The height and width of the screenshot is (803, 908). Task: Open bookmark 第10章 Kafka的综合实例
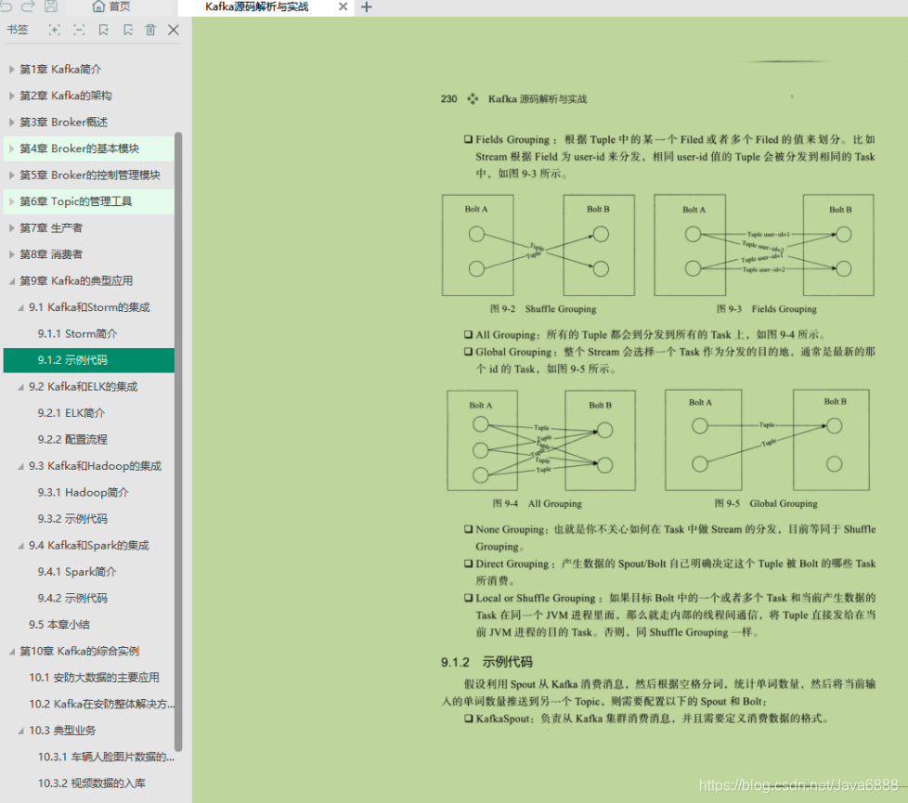79,652
